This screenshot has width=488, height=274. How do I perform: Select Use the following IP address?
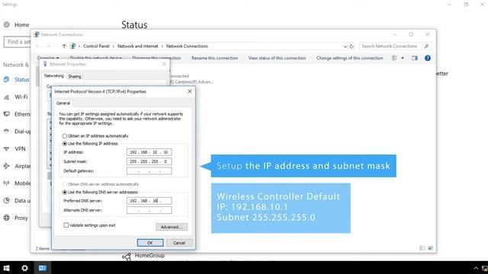(x=65, y=144)
